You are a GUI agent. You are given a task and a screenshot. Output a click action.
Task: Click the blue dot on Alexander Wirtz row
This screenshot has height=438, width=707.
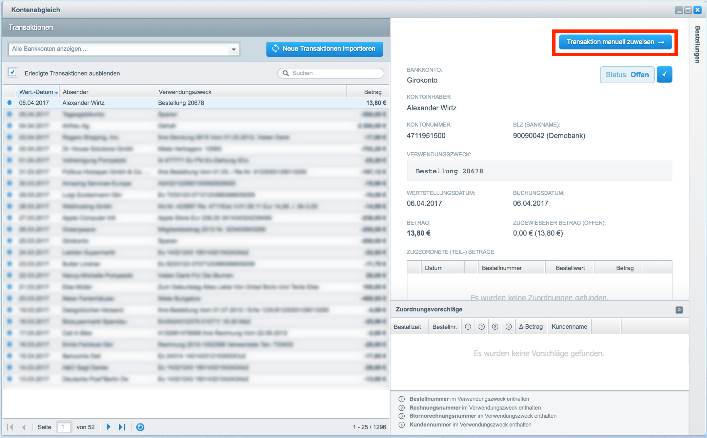(9, 103)
